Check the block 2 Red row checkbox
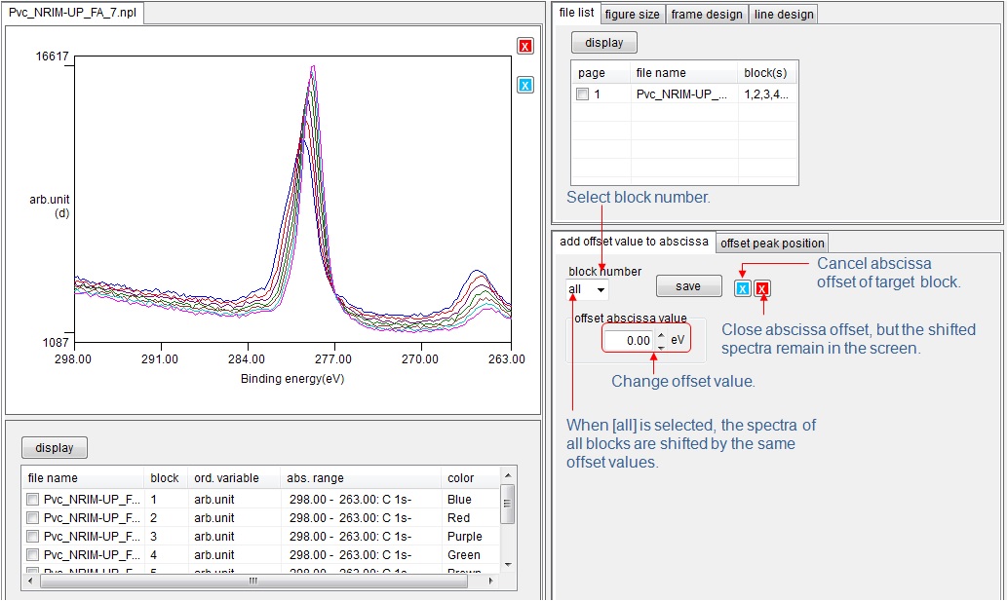The image size is (1008, 601). (32, 517)
